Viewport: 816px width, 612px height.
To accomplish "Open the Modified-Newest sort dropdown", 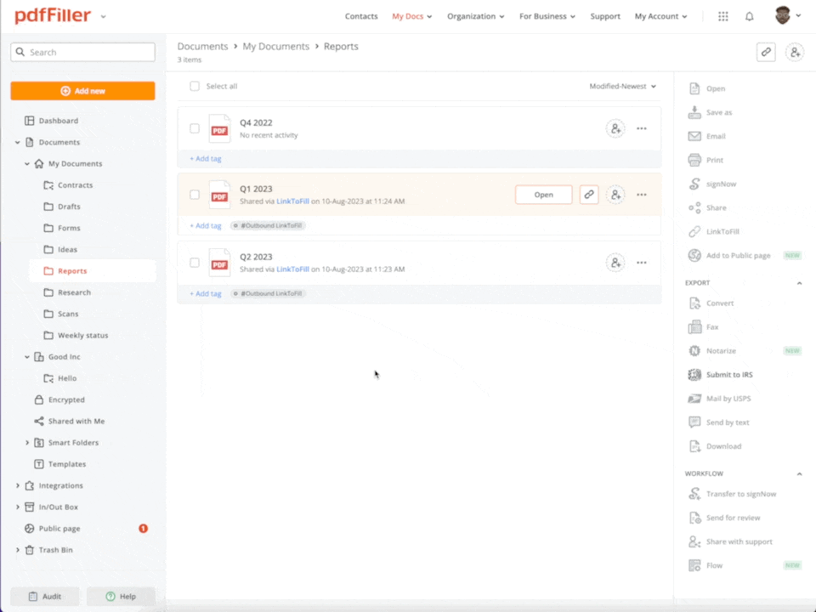I will pos(622,86).
